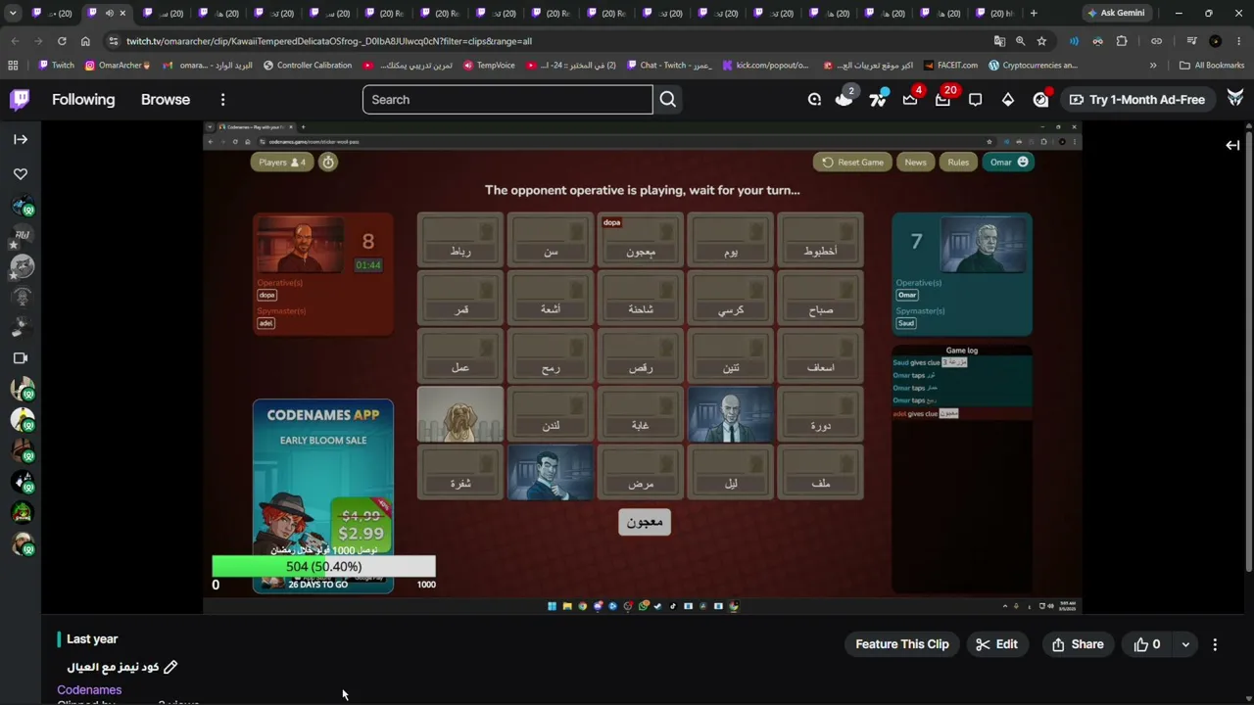Open the inbox icon with badge 4

(x=911, y=99)
